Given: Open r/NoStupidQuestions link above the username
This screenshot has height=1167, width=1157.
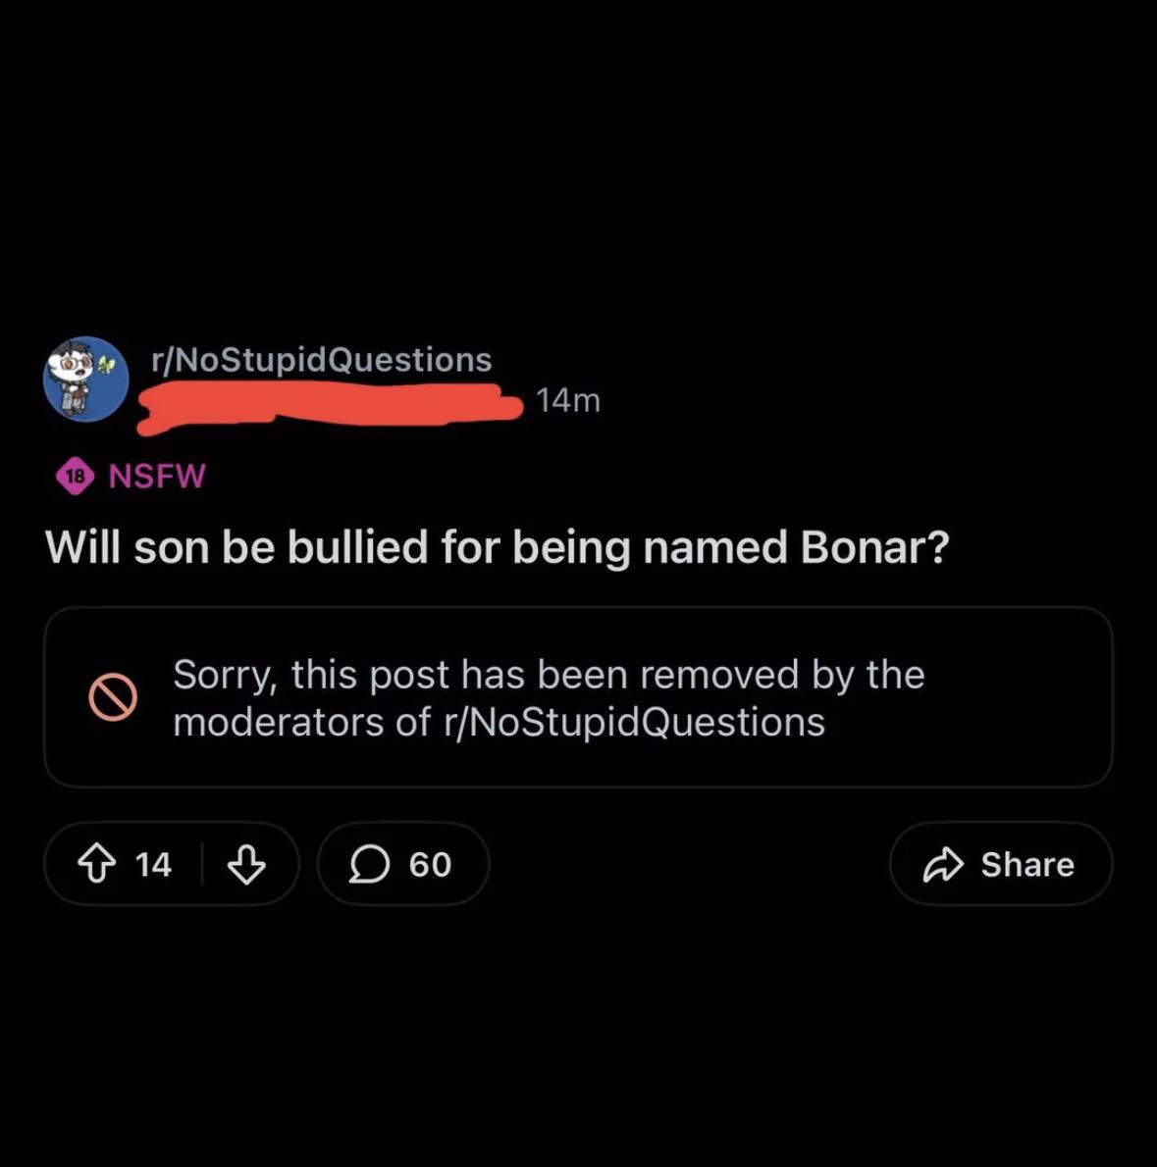Looking at the screenshot, I should [x=321, y=360].
